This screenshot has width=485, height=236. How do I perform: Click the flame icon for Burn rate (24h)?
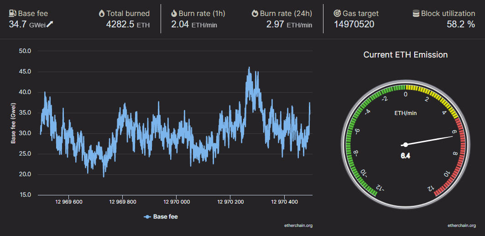(x=255, y=14)
